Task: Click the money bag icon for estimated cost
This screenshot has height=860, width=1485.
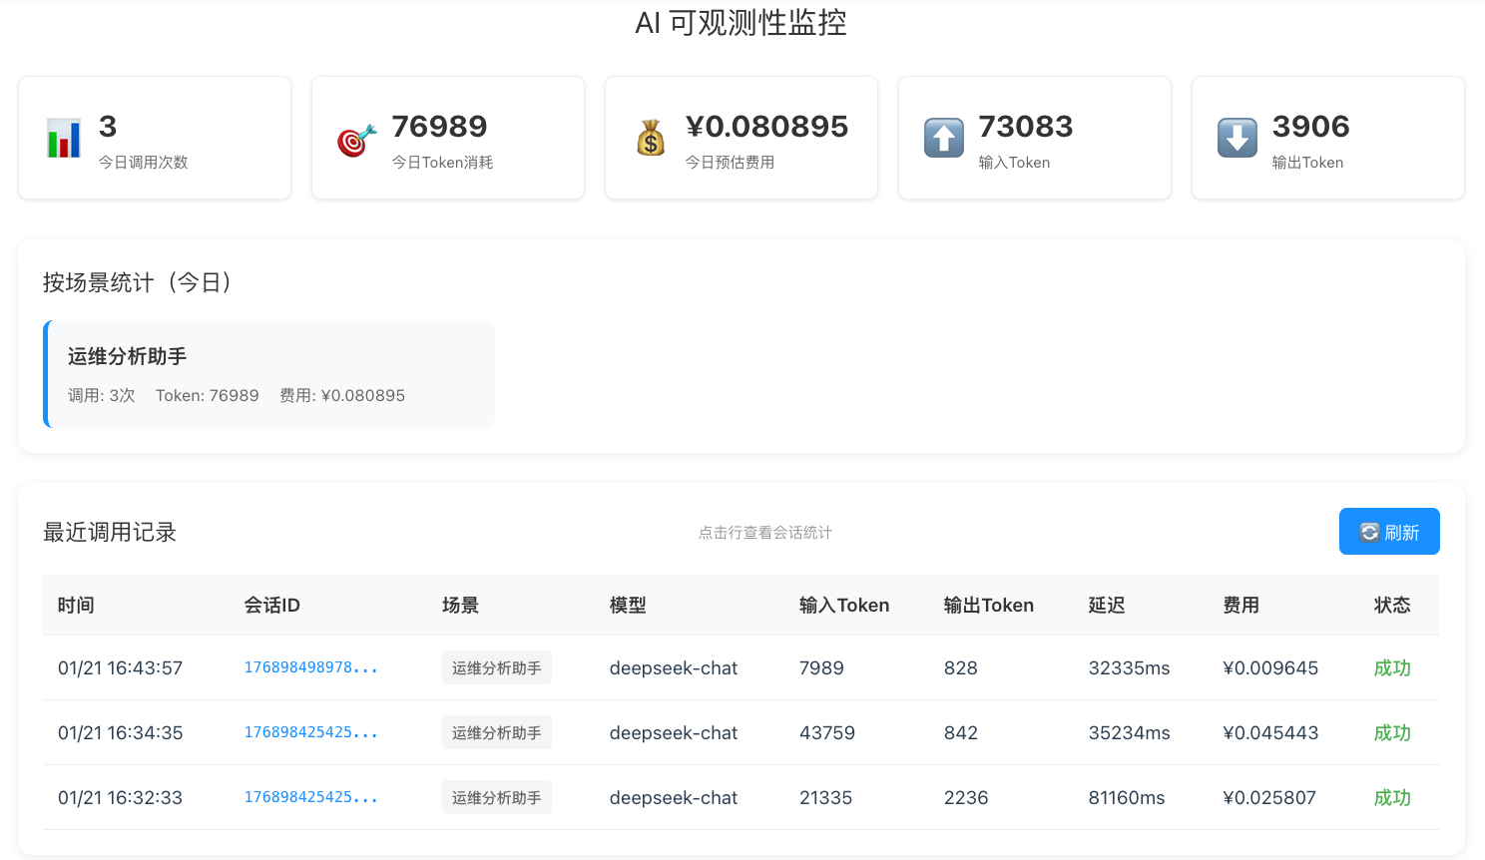Action: point(651,138)
